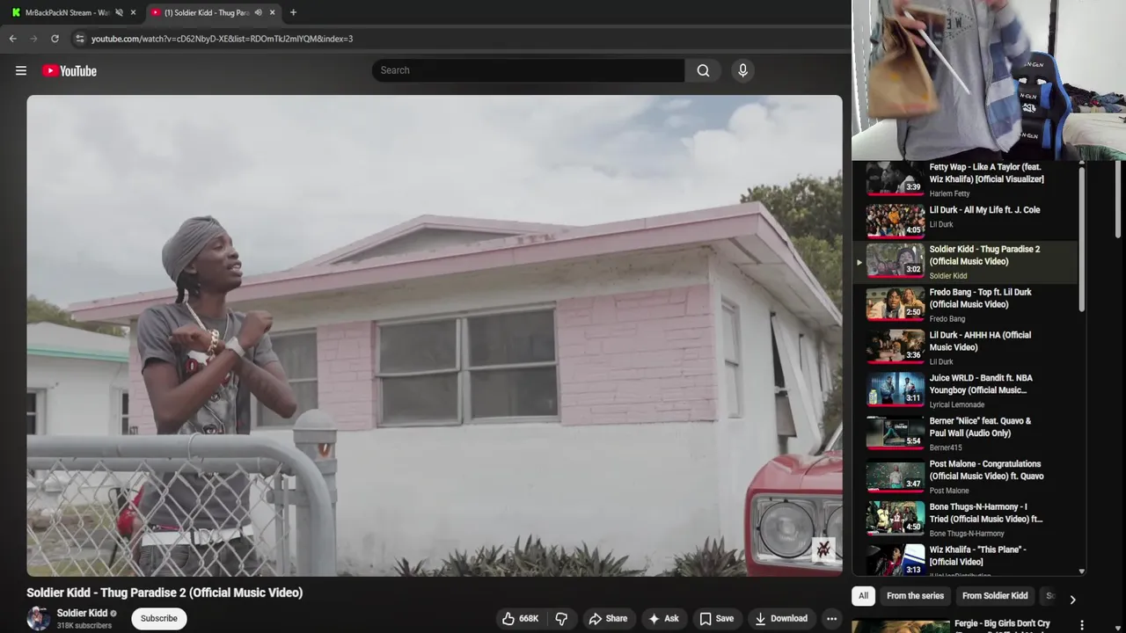Screen dimensions: 1126x633
Task: Open Soldier Kidd channel avatar
Action: (39, 618)
